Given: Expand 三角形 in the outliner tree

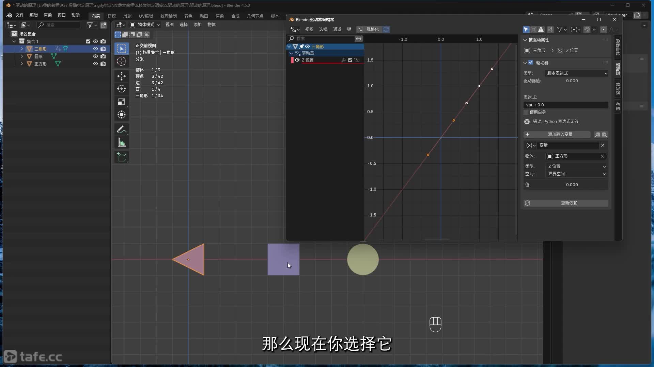Looking at the screenshot, I should click(22, 49).
